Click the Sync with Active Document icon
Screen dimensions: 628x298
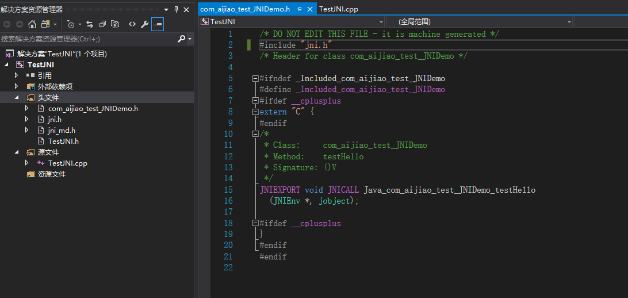tap(90, 24)
